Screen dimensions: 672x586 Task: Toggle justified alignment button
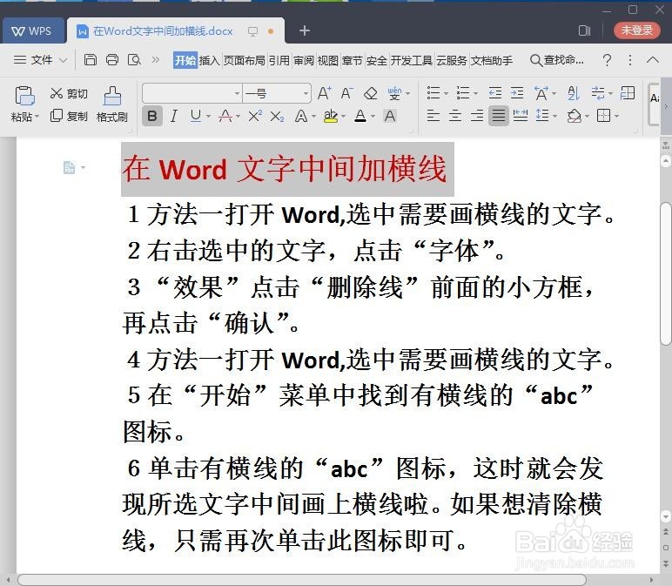(x=499, y=115)
